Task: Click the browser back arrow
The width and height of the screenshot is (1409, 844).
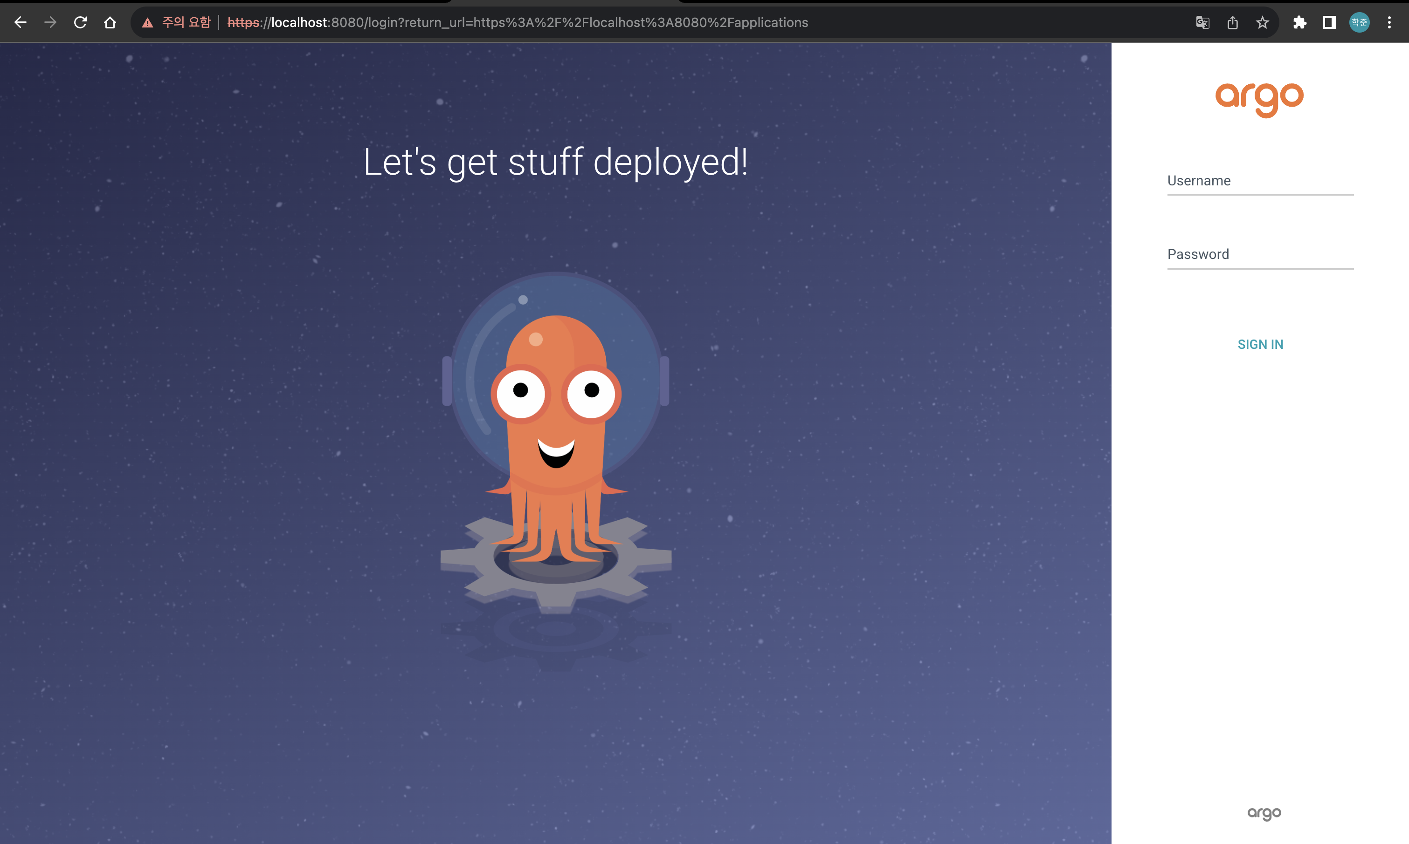Action: click(x=21, y=22)
